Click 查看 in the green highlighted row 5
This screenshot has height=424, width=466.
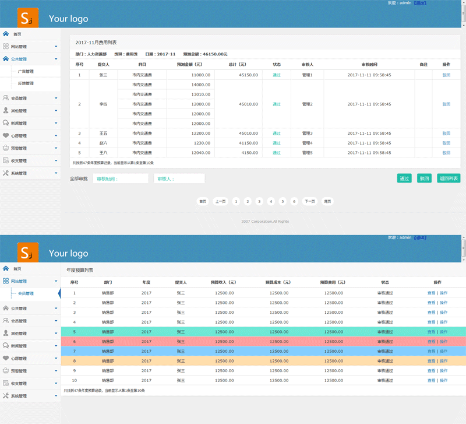[x=431, y=332]
